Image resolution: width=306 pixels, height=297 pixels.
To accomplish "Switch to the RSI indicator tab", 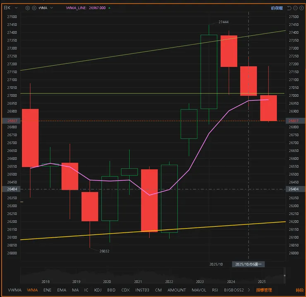I will click(215, 290).
